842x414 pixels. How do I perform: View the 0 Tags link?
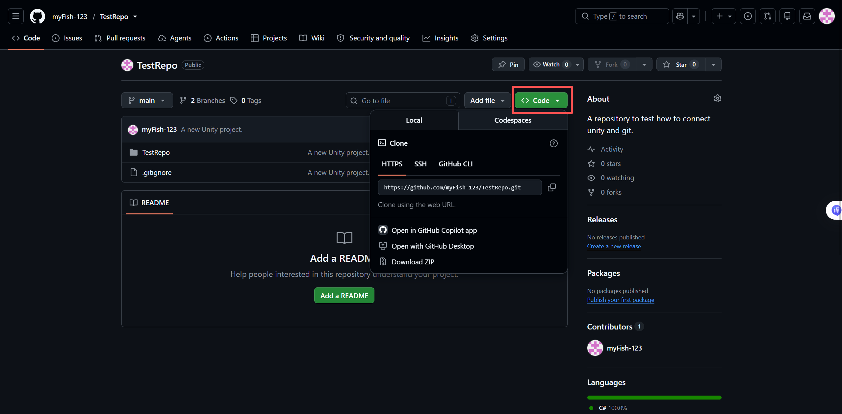point(245,100)
